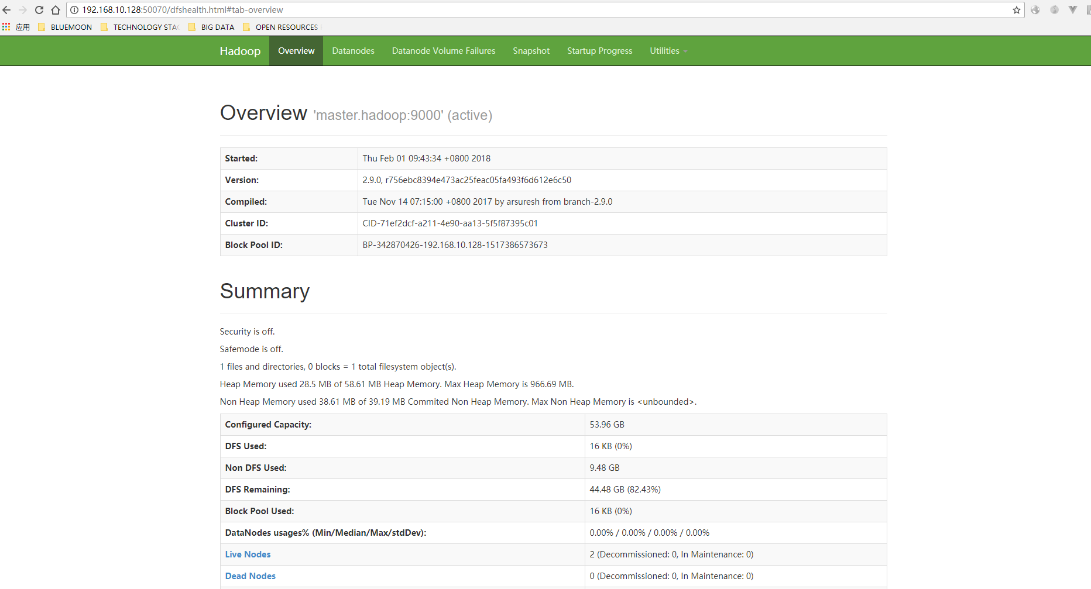The width and height of the screenshot is (1091, 589).
Task: Click the globe-shaped extension icon
Action: 1034,10
